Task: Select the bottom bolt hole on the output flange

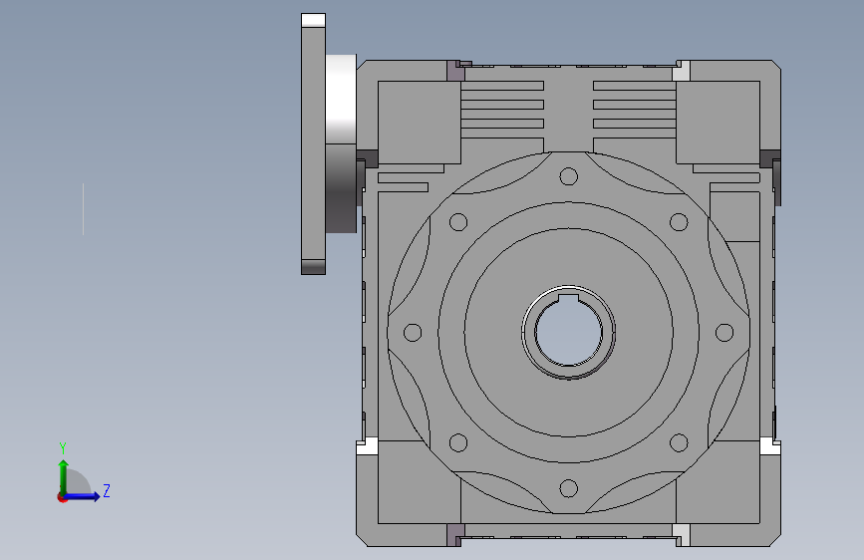Action: click(x=569, y=488)
